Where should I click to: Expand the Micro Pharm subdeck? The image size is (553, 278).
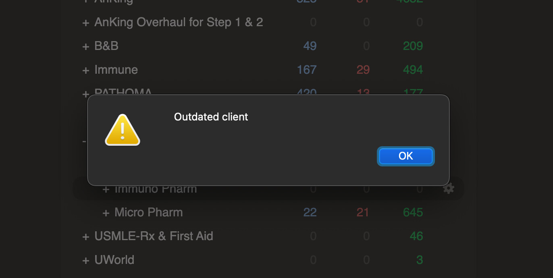(106, 213)
